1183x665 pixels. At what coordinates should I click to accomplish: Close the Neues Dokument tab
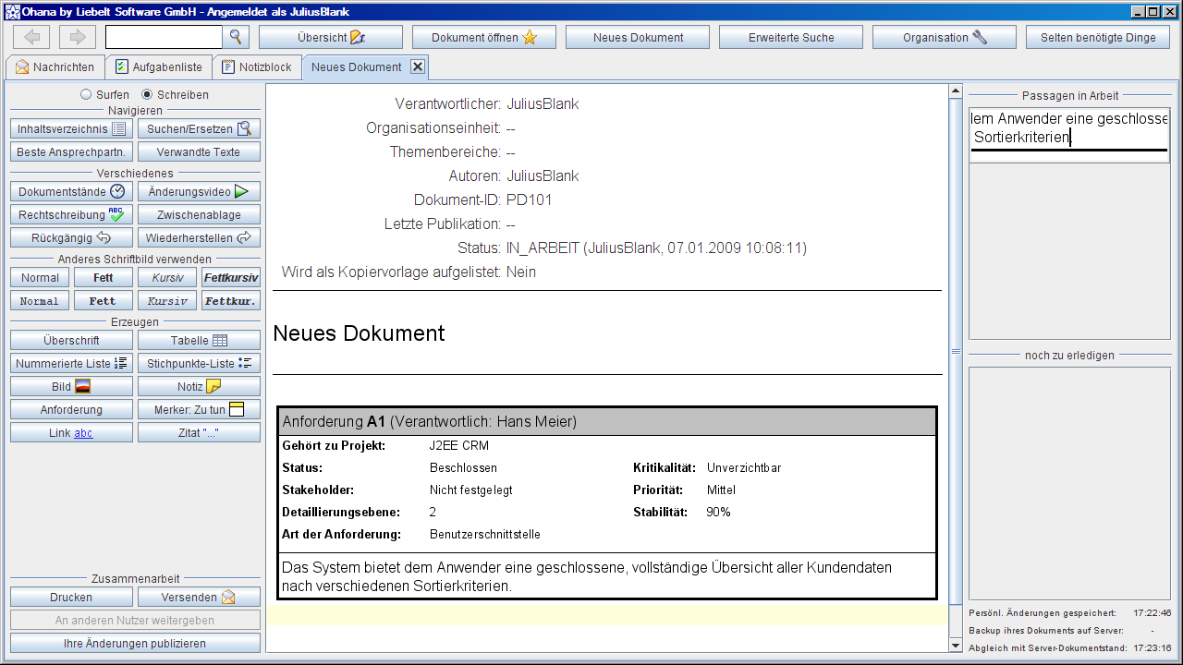(417, 66)
